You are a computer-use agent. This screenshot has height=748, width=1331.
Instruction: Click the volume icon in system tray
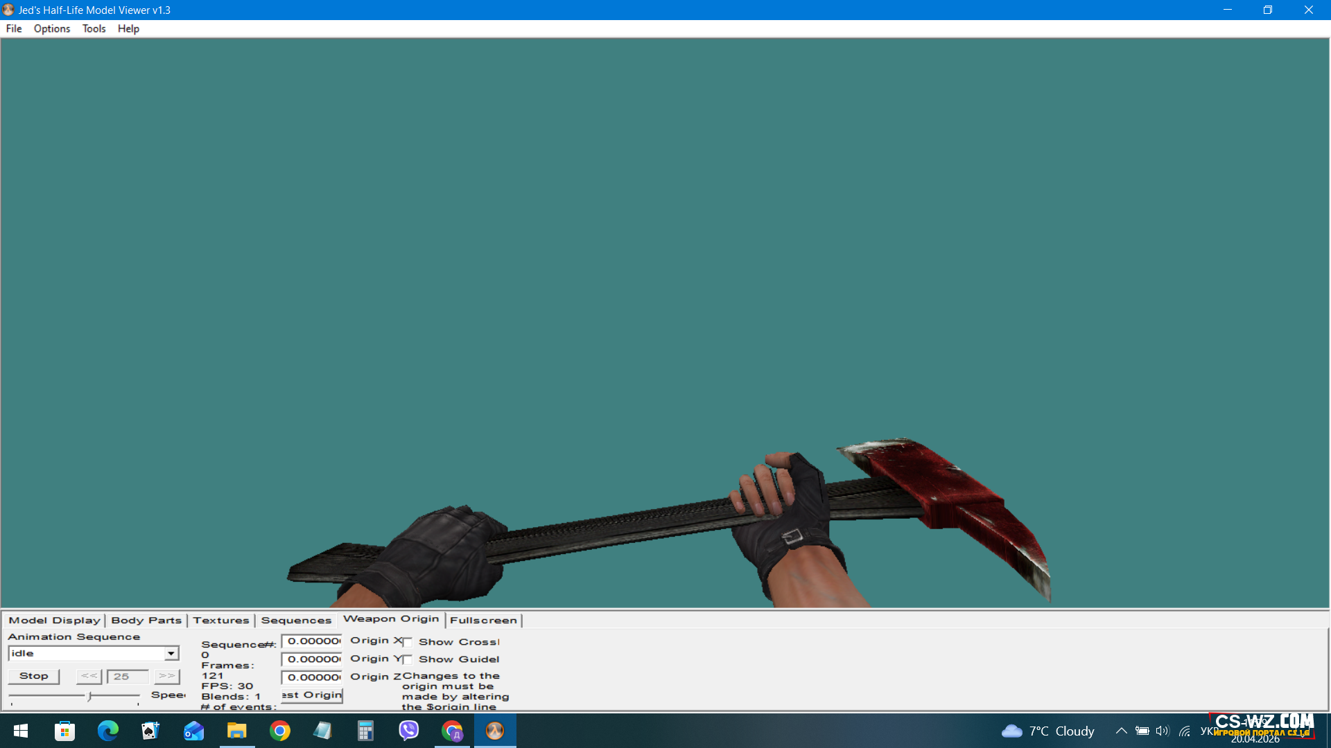(x=1163, y=731)
